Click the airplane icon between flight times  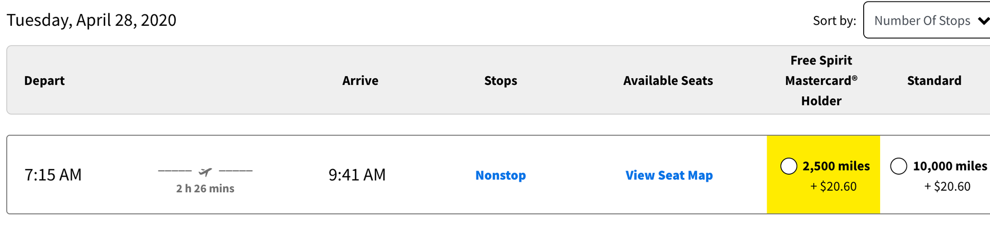point(205,172)
